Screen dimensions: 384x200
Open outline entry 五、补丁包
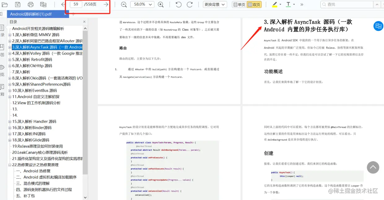tap(25, 196)
